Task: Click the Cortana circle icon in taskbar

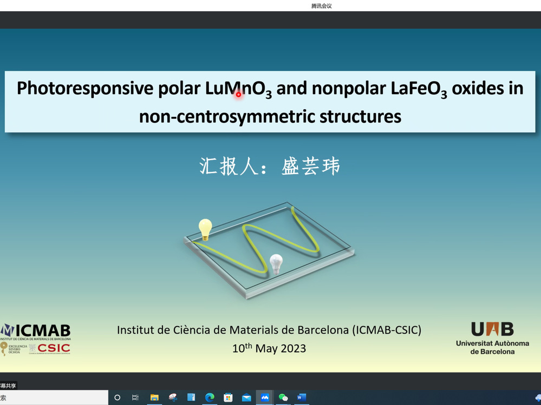Action: click(x=117, y=397)
